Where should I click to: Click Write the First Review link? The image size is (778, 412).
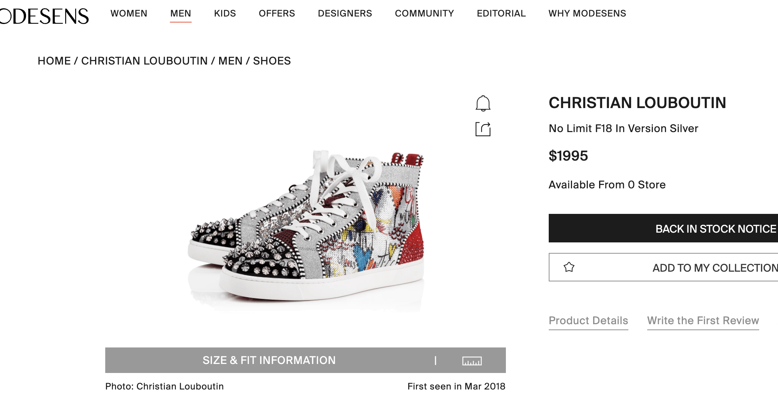[703, 321]
